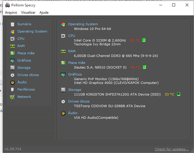Select Operating System in the sidebar list
194x153 pixels.
pyautogui.click(x=32, y=31)
